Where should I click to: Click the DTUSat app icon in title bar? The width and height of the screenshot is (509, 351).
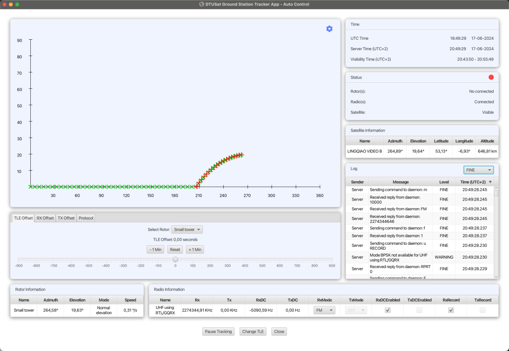click(202, 4)
